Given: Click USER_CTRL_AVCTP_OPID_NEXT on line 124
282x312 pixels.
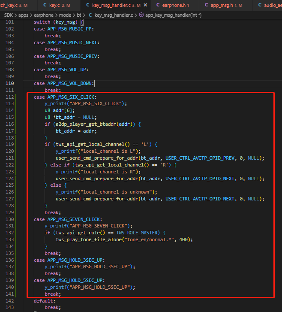Looking at the screenshot, I should [x=200, y=179].
